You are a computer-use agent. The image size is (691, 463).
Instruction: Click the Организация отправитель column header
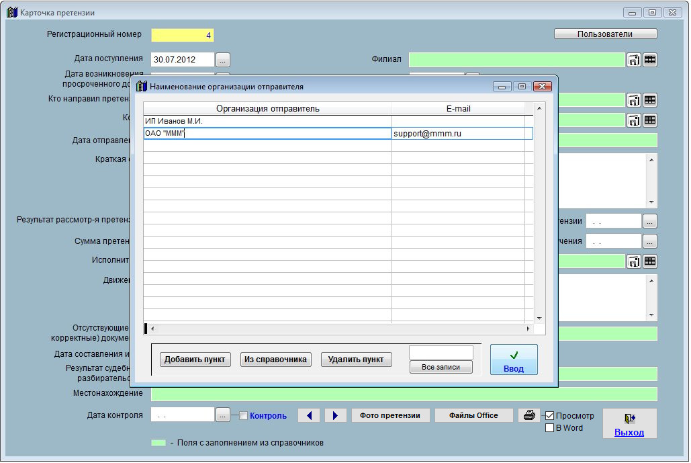pyautogui.click(x=267, y=108)
